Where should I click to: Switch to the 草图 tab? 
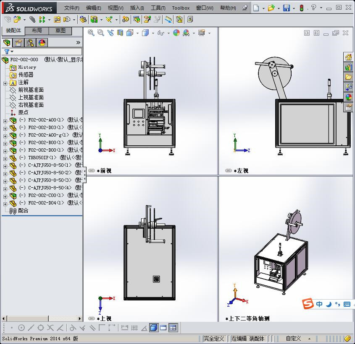tap(60, 31)
